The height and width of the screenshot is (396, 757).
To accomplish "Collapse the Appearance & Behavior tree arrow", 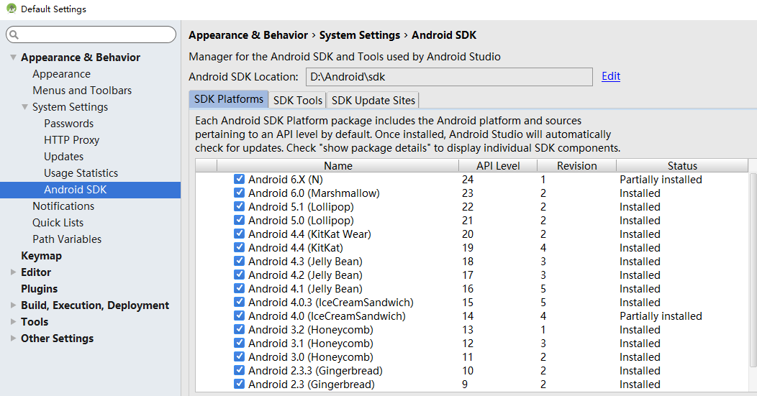I will (x=13, y=57).
